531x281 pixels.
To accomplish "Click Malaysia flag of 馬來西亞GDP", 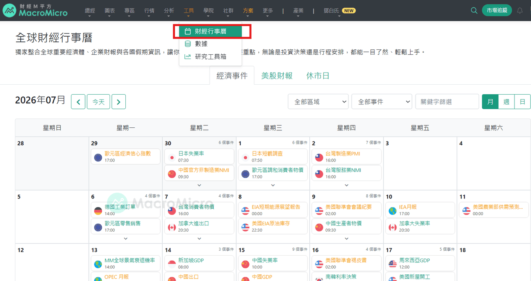I will [392, 264].
